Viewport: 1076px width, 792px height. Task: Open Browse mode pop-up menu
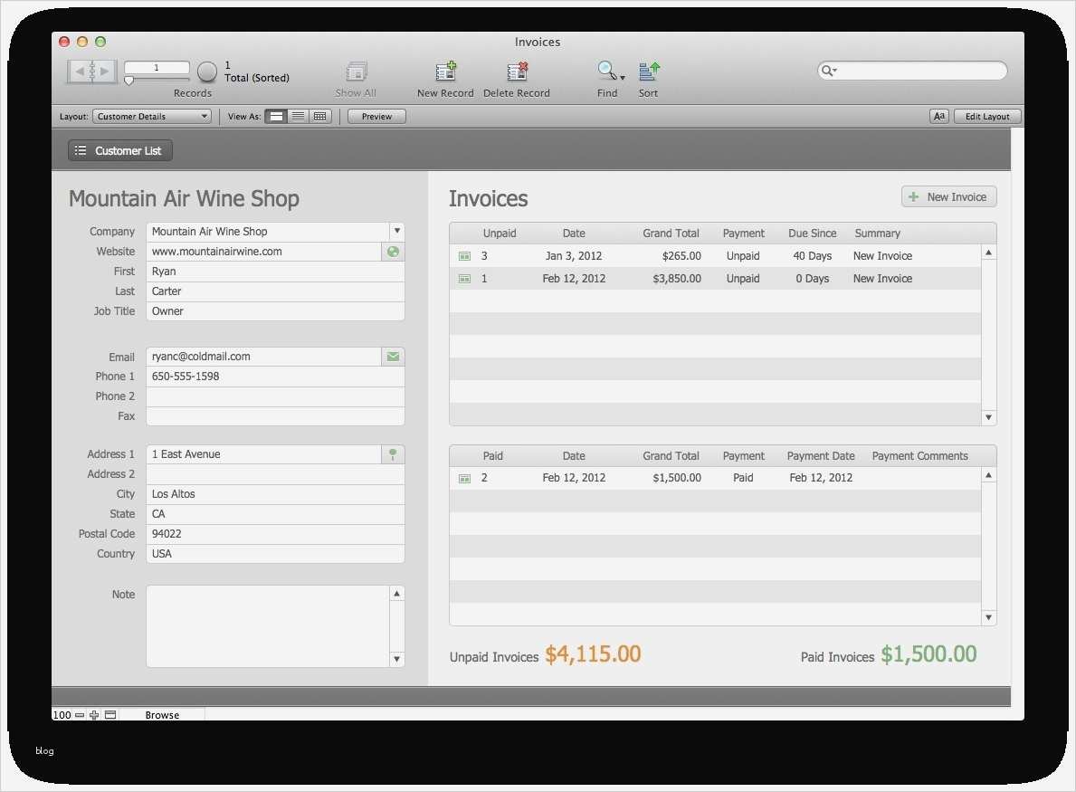point(162,715)
